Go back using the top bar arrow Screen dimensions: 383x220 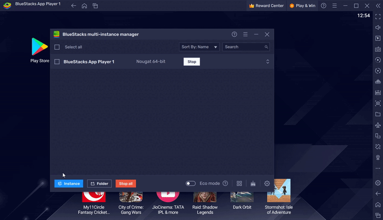tap(74, 6)
